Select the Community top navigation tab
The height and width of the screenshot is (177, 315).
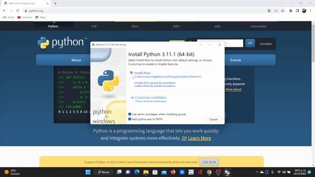(x=258, y=26)
